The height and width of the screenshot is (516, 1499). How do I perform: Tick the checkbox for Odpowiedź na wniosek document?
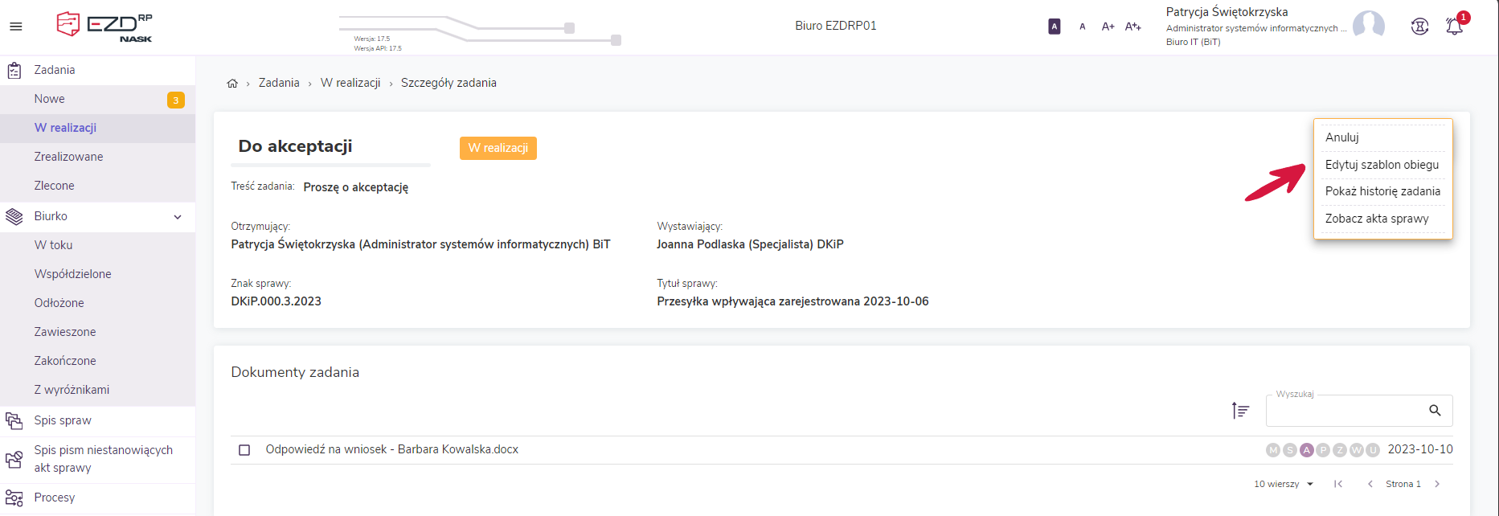tap(244, 450)
